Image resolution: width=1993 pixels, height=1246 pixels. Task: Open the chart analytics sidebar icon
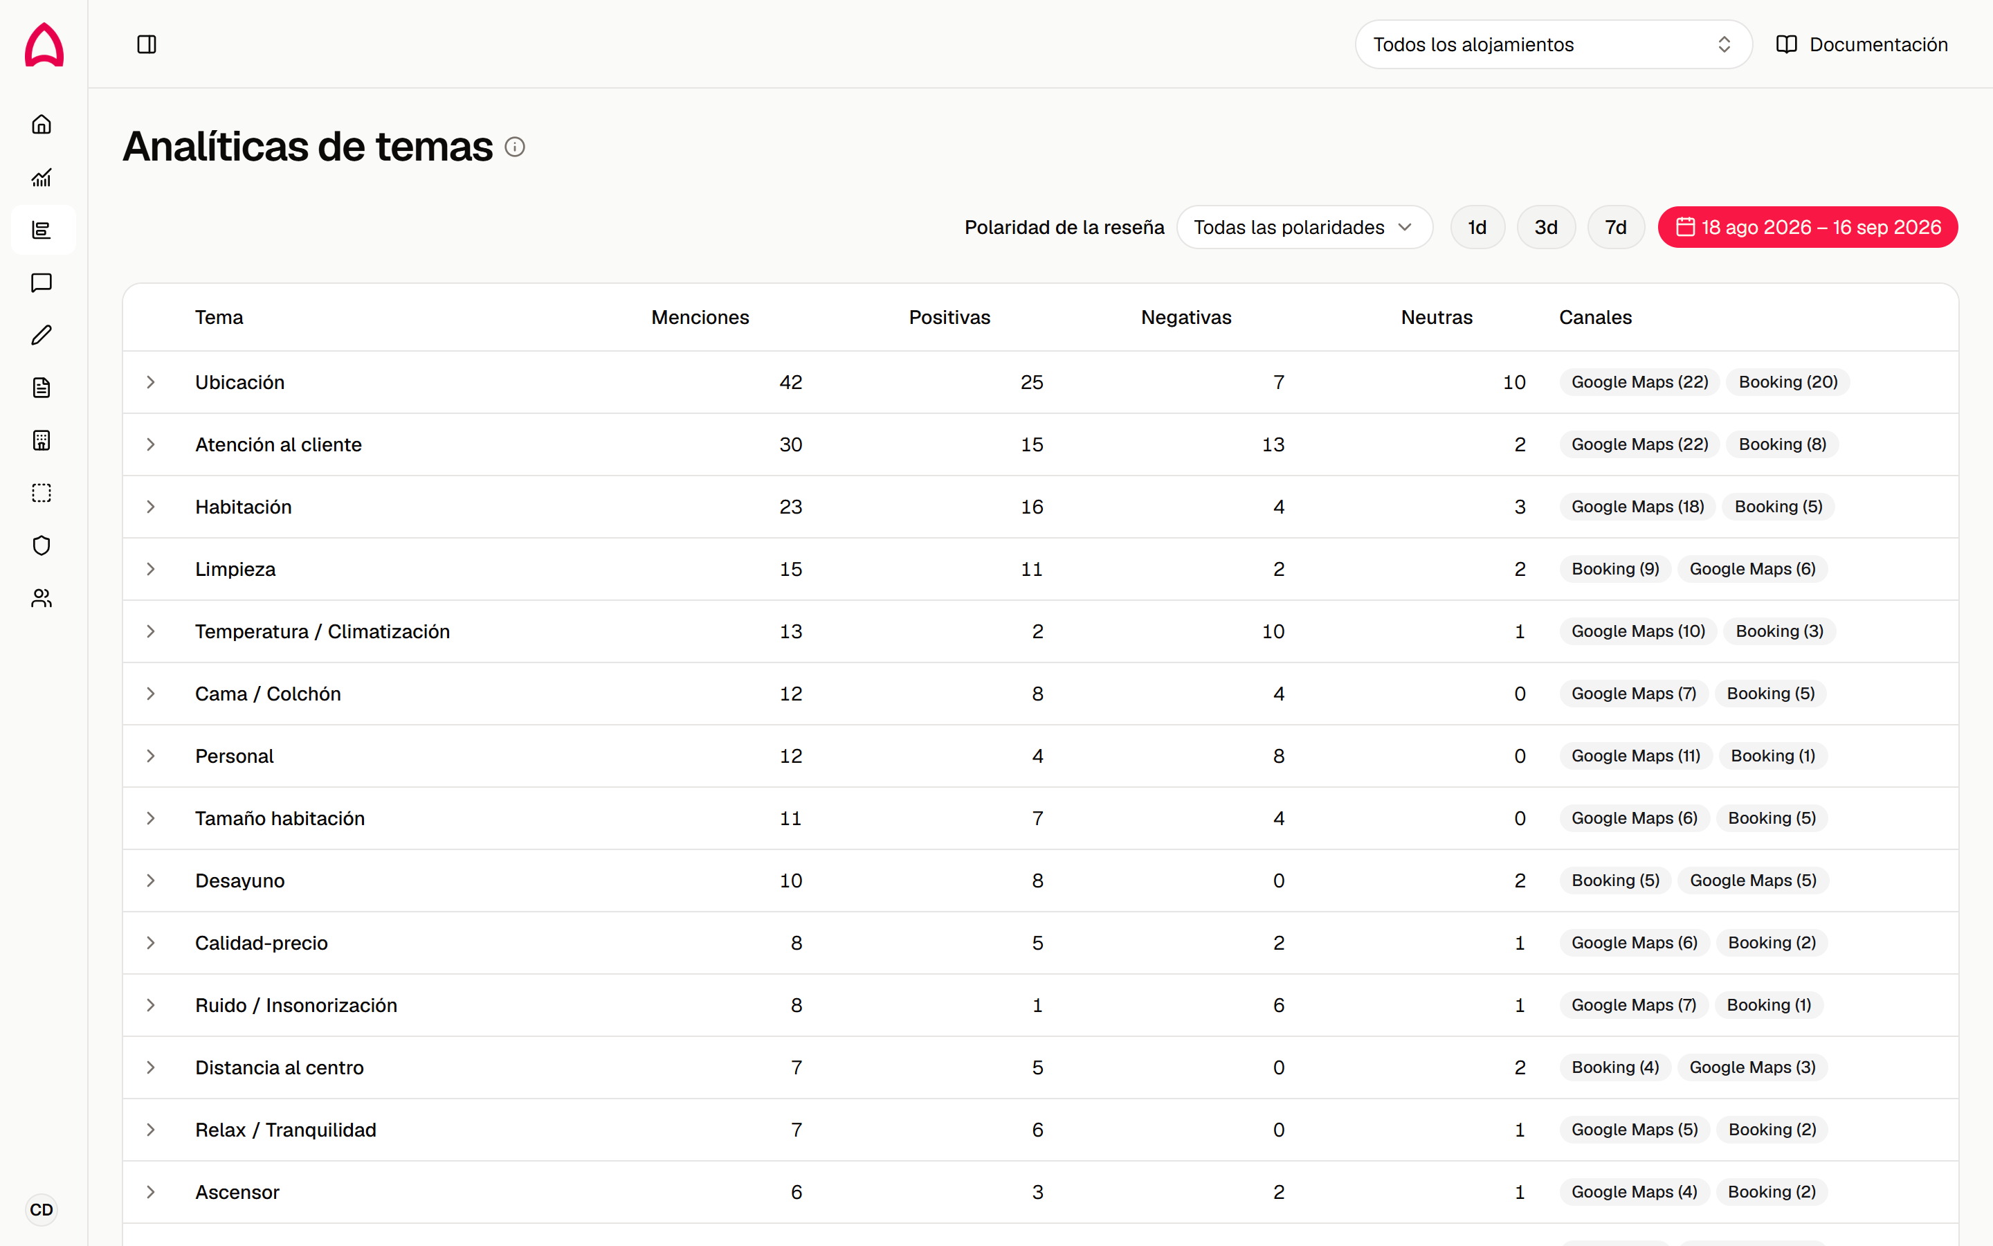42,177
